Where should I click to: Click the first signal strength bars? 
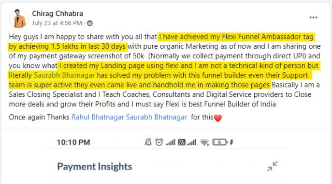(171, 143)
